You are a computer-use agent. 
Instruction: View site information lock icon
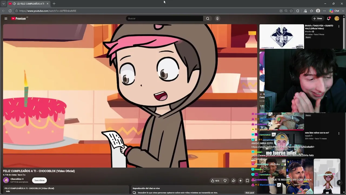[x=16, y=11]
